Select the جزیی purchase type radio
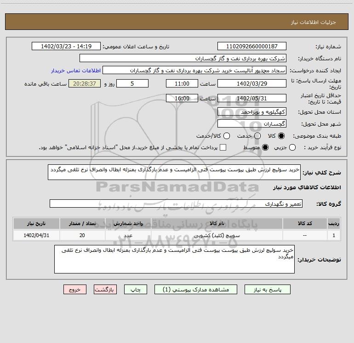The width and height of the screenshot is (354, 343). (292, 147)
